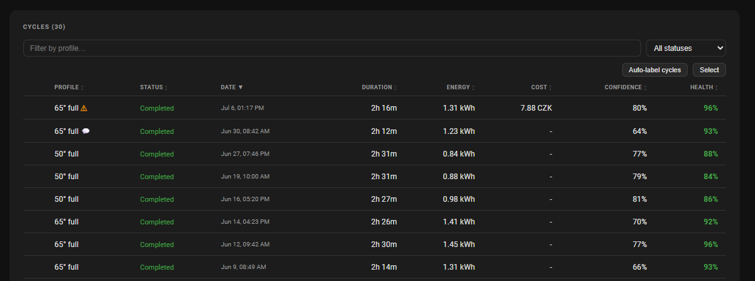755x281 pixels.
Task: Click the warning icon on Jul 6 cycle
Action: point(84,108)
